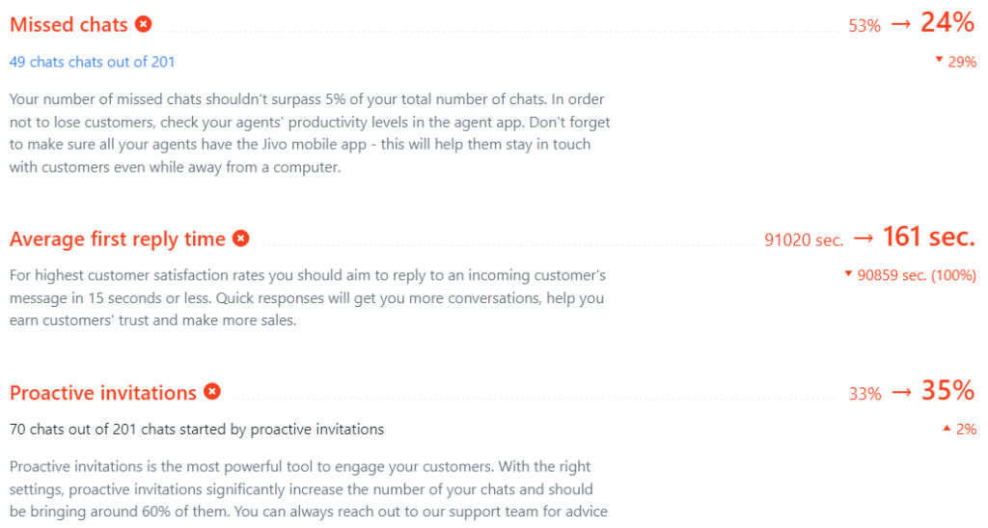Click the arrow between 53% and 24%

click(x=901, y=24)
